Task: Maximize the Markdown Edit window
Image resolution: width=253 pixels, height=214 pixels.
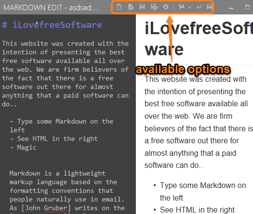Action: 247,7
